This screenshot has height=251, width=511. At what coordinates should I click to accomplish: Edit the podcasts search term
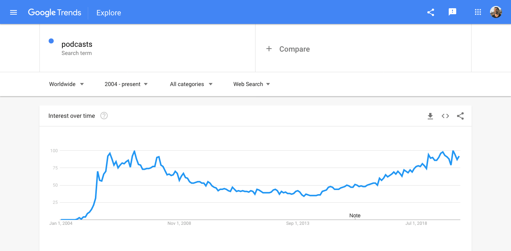click(x=77, y=44)
